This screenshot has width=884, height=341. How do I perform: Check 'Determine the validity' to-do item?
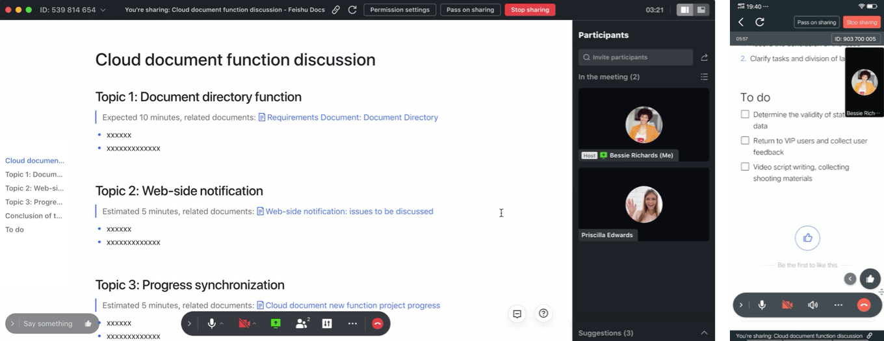[745, 114]
